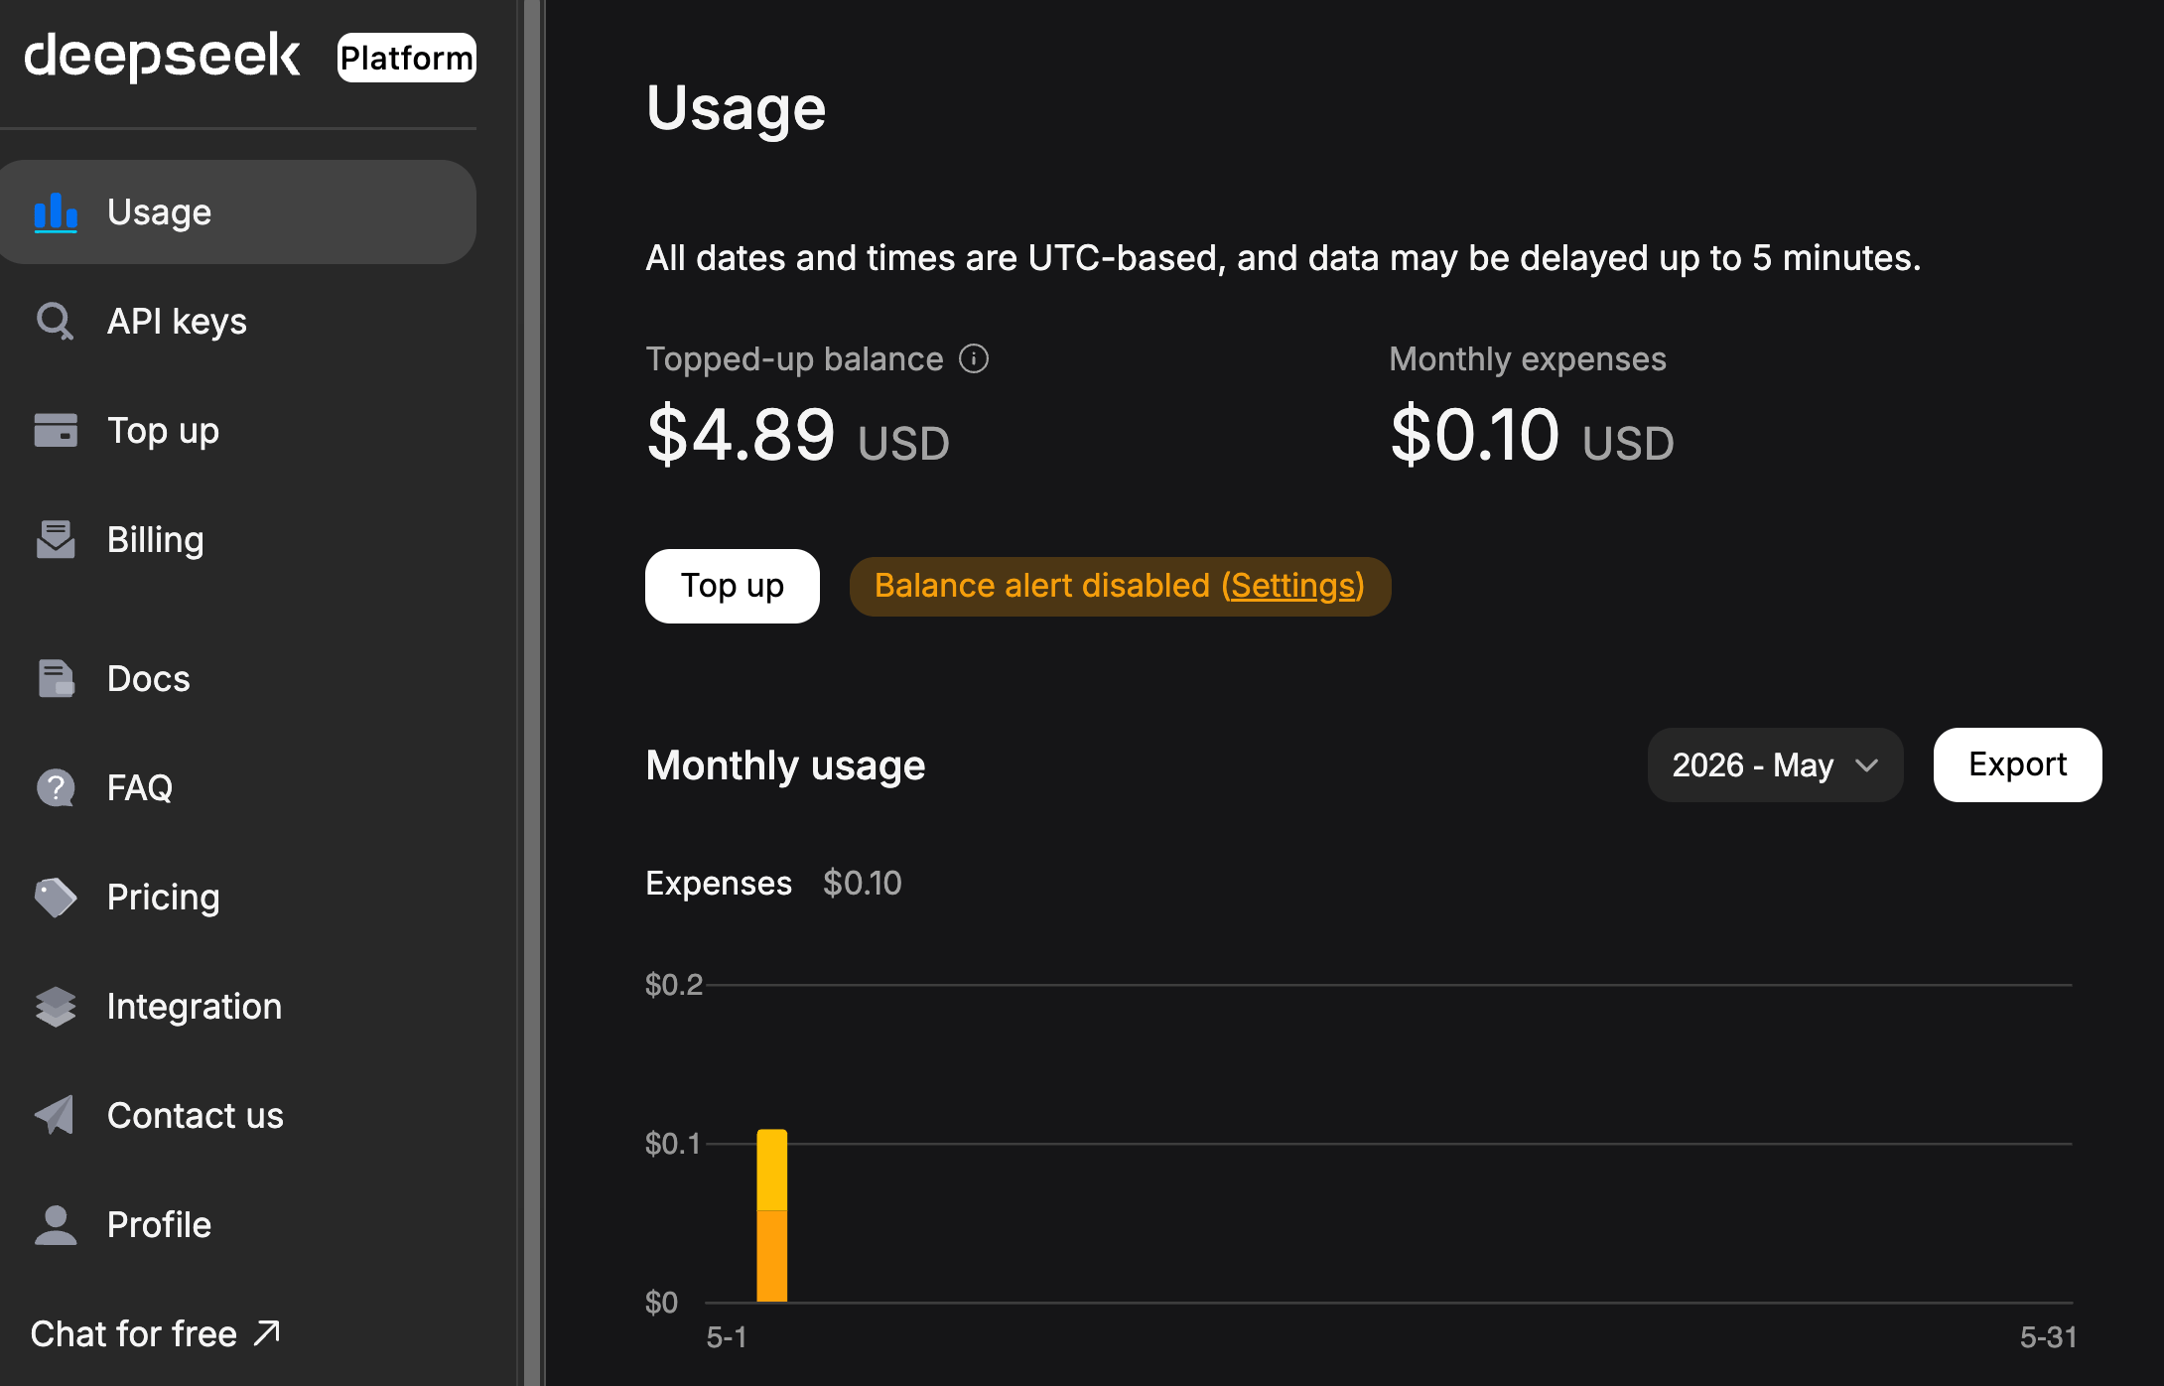The image size is (2164, 1386).
Task: Click the FAQ question mark icon
Action: pos(56,788)
